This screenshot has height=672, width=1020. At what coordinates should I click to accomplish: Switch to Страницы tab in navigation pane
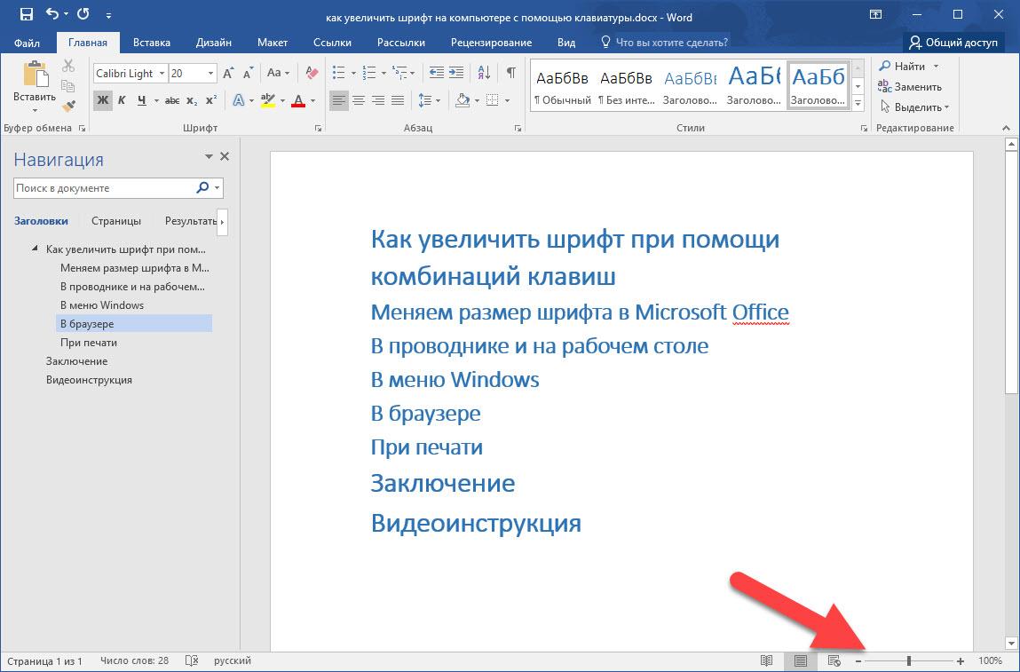click(115, 221)
